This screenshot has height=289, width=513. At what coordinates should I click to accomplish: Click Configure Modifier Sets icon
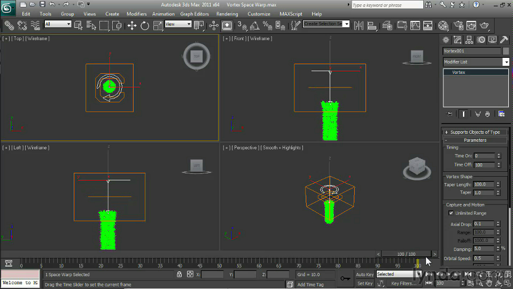tap(501, 113)
